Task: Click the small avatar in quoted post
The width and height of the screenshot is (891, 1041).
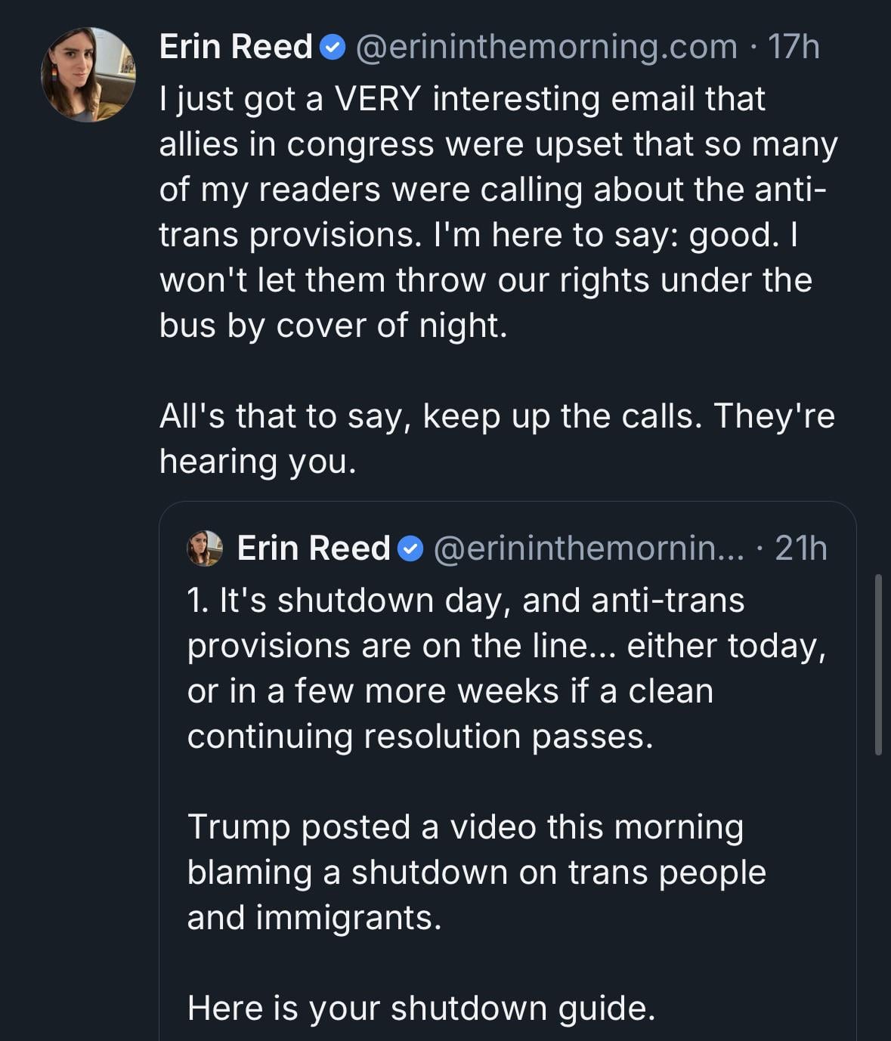Action: 205,548
